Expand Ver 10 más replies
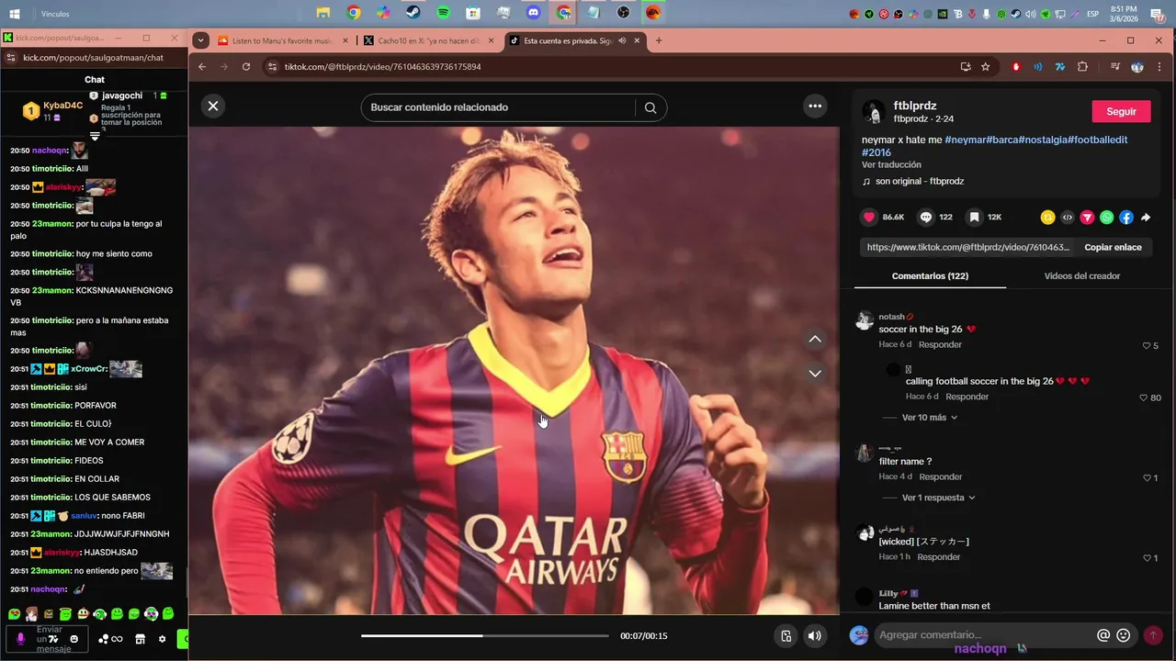 tap(930, 417)
